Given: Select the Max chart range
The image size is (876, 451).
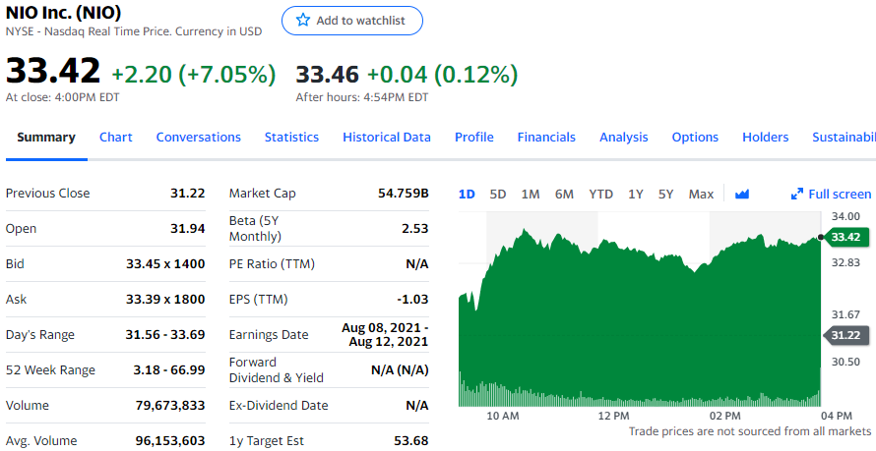Looking at the screenshot, I should click(x=701, y=194).
